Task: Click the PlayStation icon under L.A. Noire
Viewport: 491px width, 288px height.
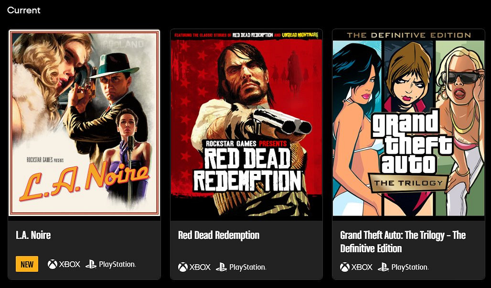Action: (110, 264)
